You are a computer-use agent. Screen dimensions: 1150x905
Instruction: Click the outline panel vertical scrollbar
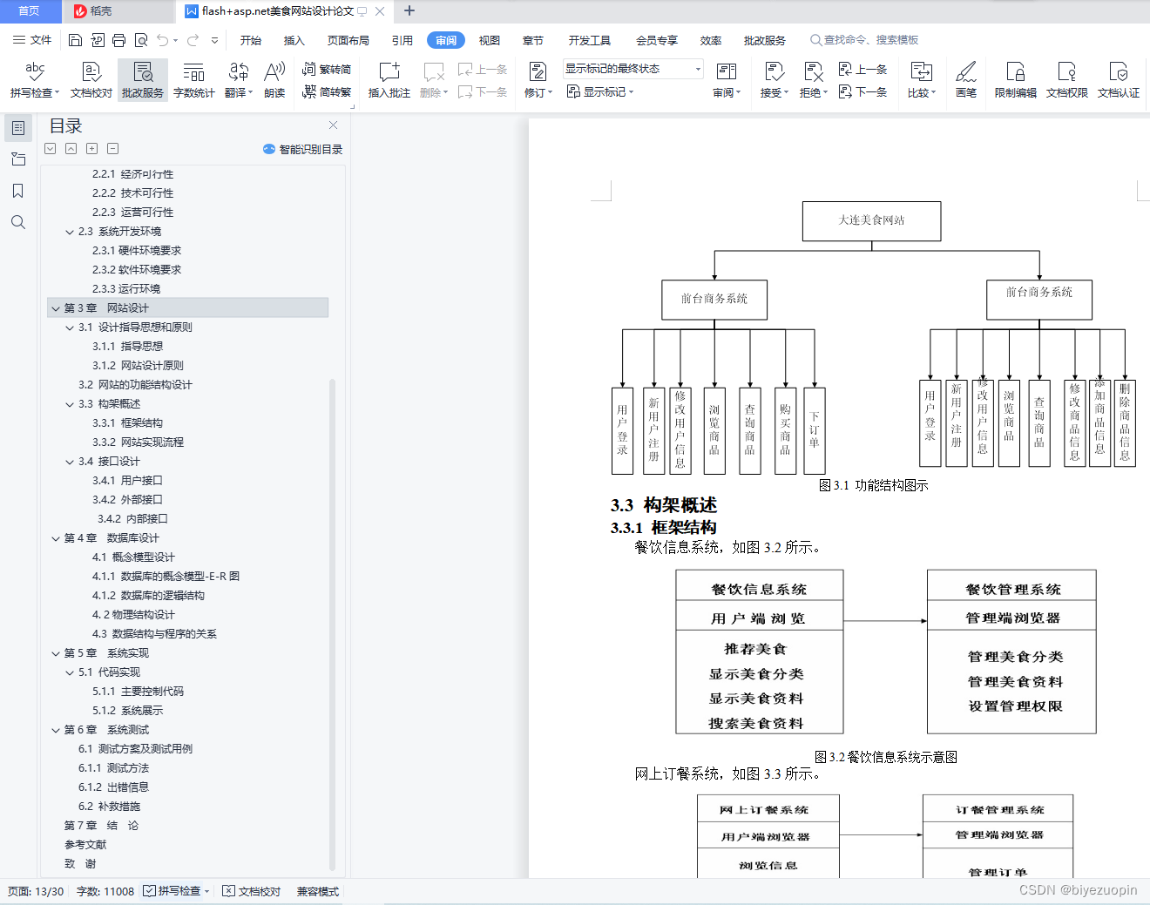pos(332,625)
